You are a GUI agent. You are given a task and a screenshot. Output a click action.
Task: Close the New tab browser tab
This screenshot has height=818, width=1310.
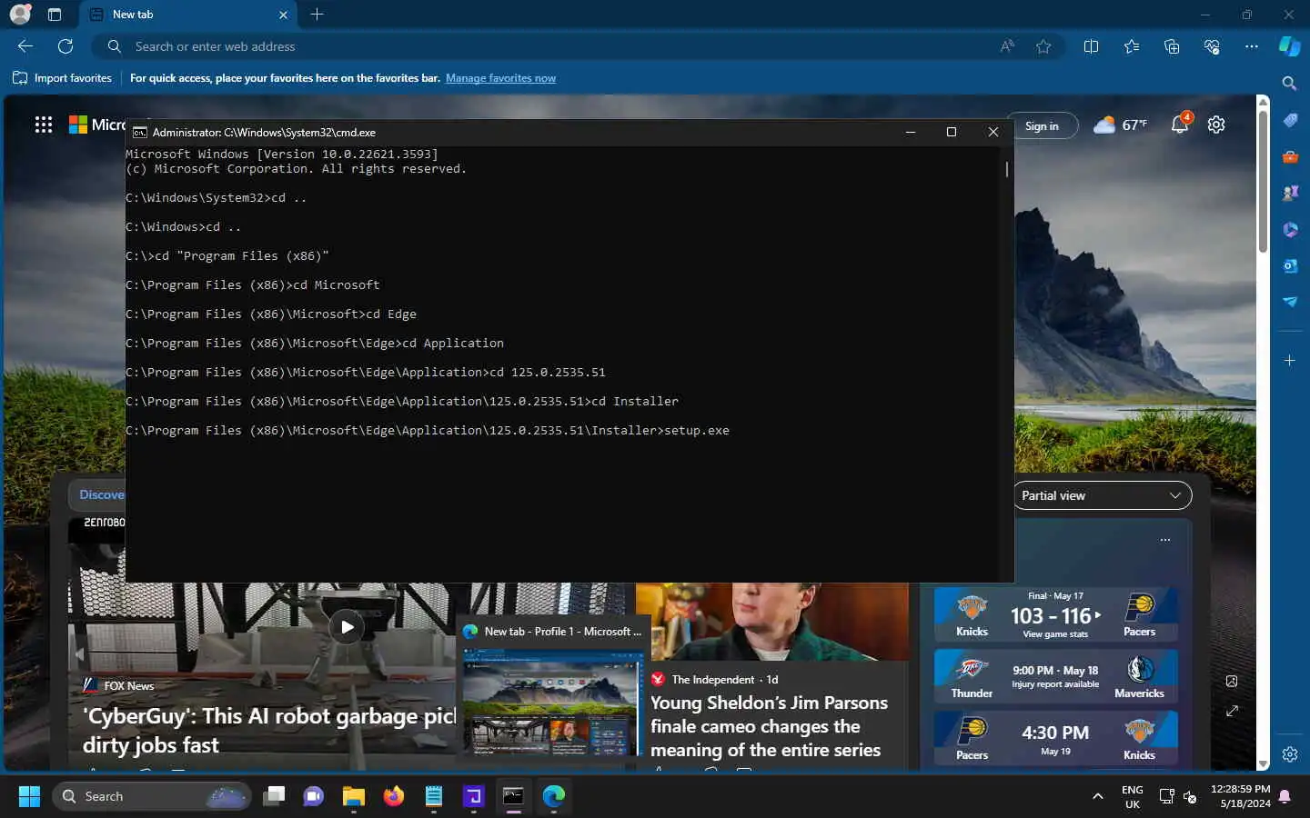click(x=283, y=15)
